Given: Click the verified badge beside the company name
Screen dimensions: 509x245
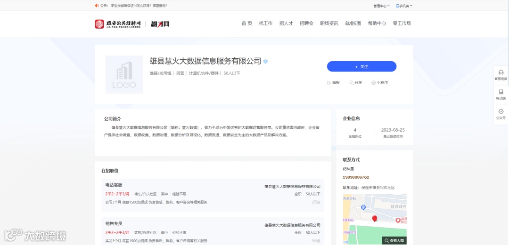Looking at the screenshot, I should pyautogui.click(x=265, y=61).
